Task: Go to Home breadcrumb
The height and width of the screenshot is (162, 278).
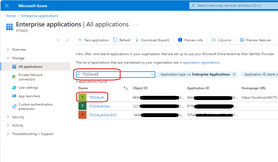Action: pyautogui.click(x=11, y=16)
